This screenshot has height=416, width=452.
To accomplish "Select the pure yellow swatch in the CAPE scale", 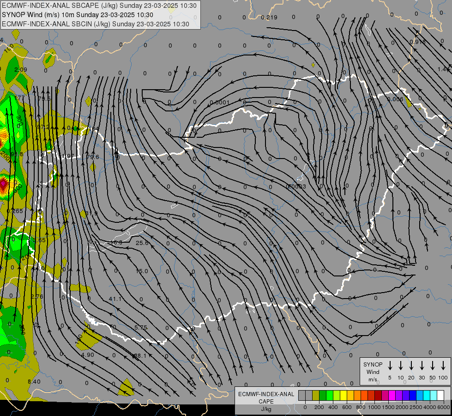I will coord(344,396).
